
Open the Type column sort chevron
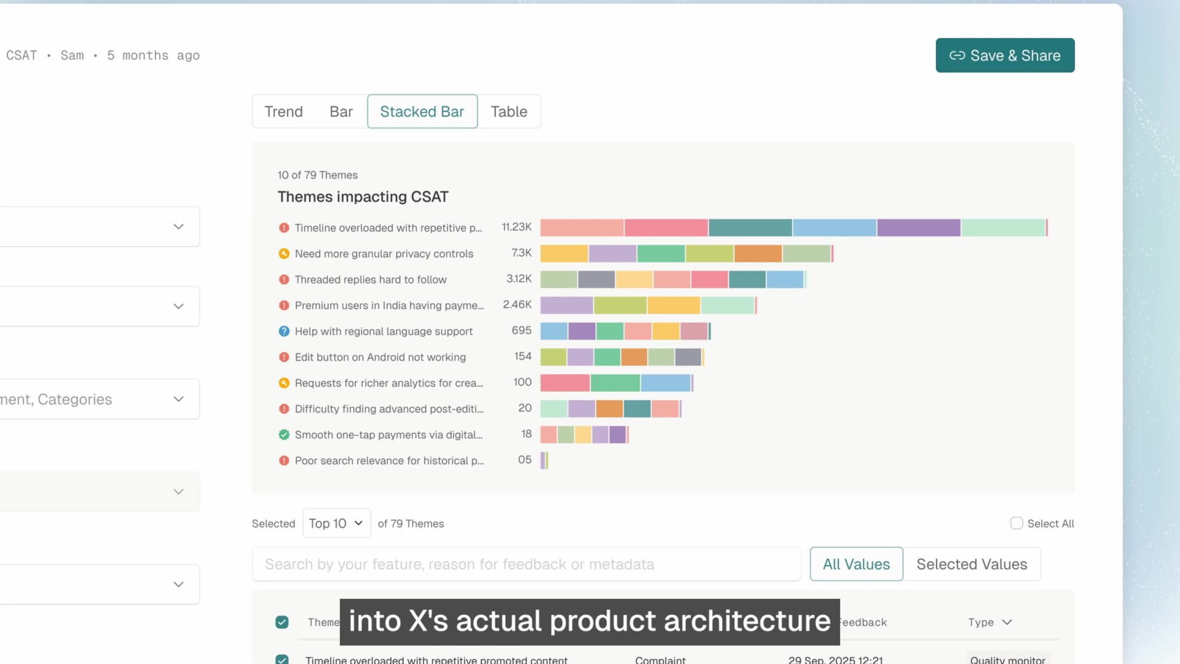[x=1007, y=622]
